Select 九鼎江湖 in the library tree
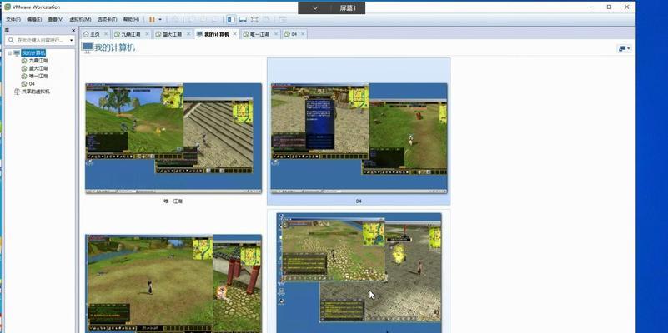 pos(38,61)
